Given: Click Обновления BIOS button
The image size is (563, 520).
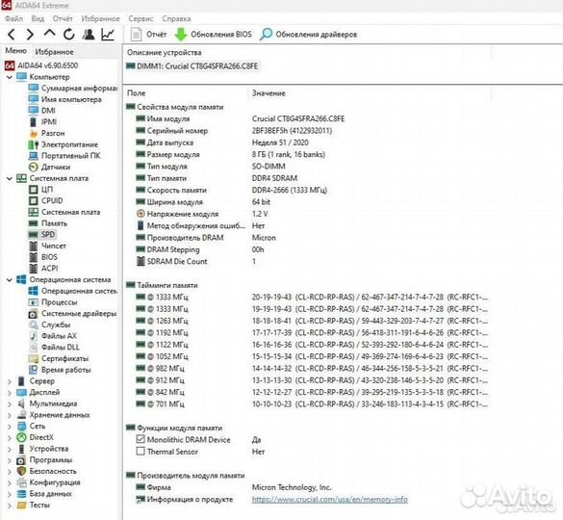Looking at the screenshot, I should [x=214, y=35].
